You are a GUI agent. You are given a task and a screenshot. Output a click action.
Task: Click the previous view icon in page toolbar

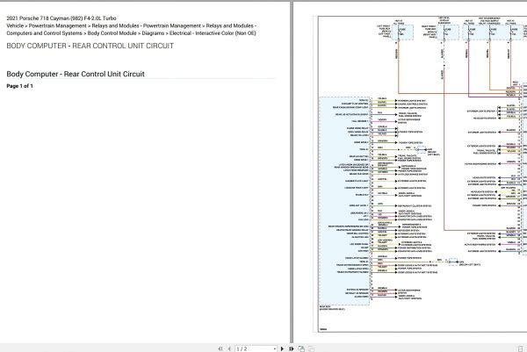[301, 349]
